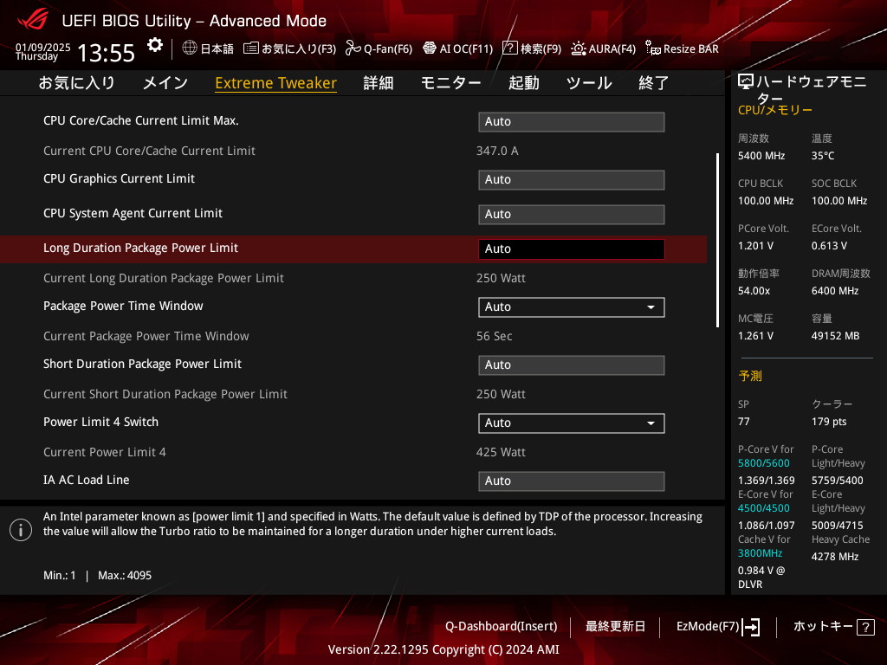Viewport: 887px width, 665px height.
Task: Click the globe language icon
Action: [190, 48]
